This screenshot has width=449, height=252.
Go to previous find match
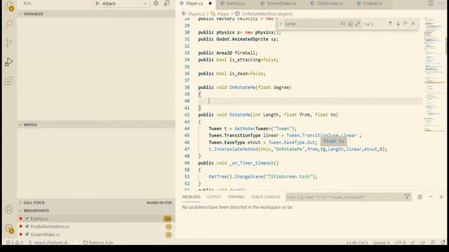point(390,24)
